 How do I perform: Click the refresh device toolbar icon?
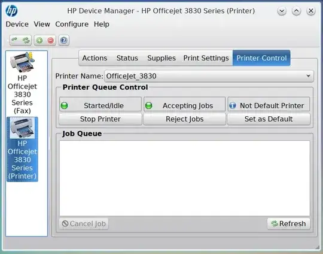click(14, 40)
